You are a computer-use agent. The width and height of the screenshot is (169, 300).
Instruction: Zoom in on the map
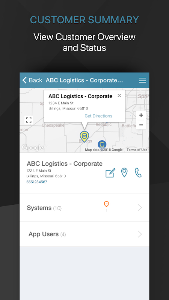141,115
